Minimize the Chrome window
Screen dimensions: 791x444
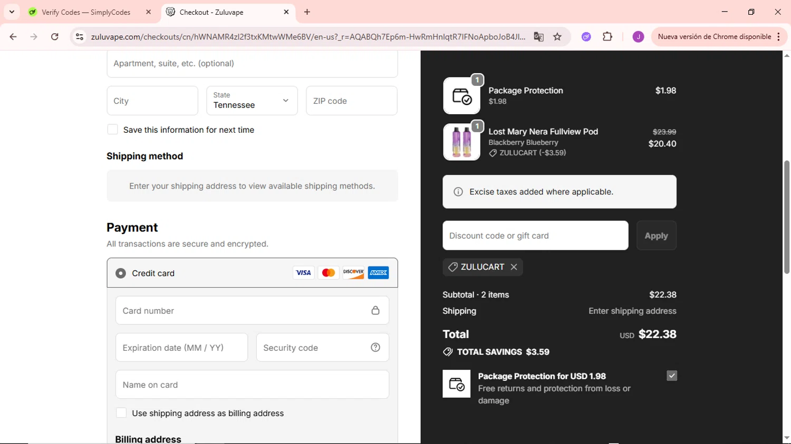725,12
